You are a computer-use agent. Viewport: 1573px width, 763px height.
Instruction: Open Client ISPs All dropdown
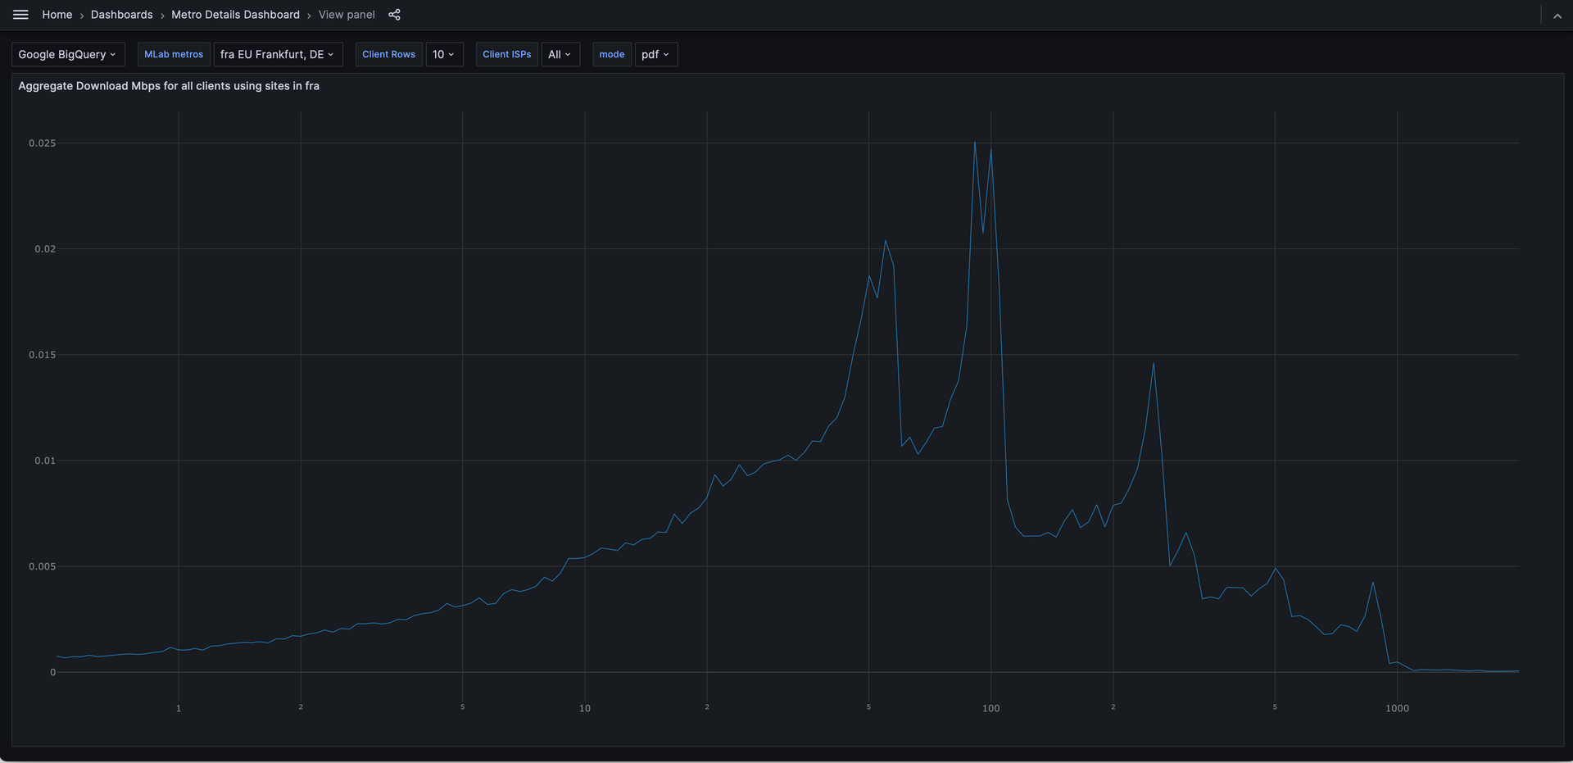pos(560,54)
